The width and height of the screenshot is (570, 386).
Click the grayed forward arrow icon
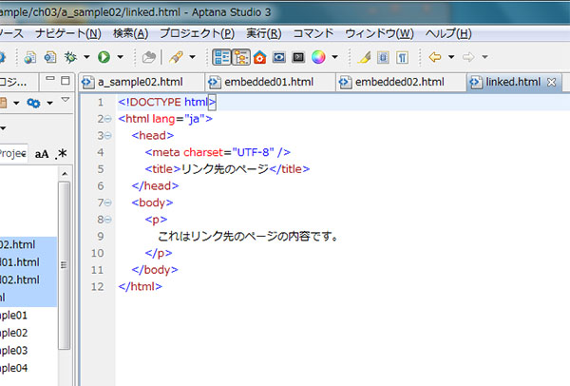pyautogui.click(x=468, y=57)
